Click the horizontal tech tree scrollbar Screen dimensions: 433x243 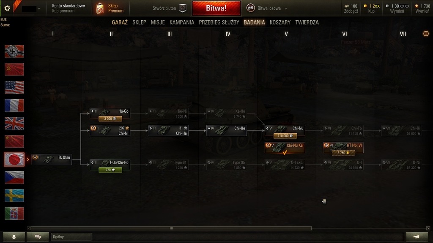tap(171, 228)
